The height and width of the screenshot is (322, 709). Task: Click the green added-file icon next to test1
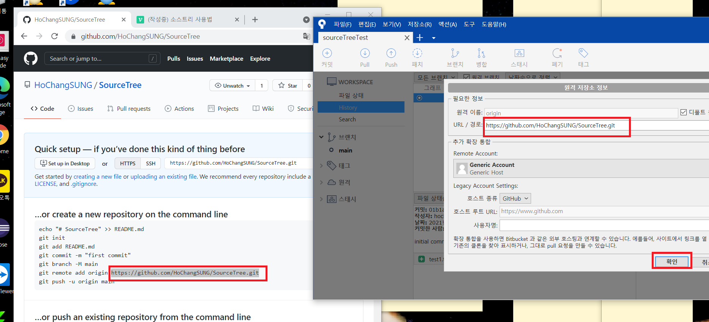point(421,259)
